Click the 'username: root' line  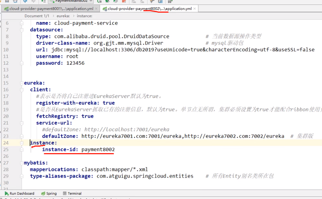coord(57,56)
